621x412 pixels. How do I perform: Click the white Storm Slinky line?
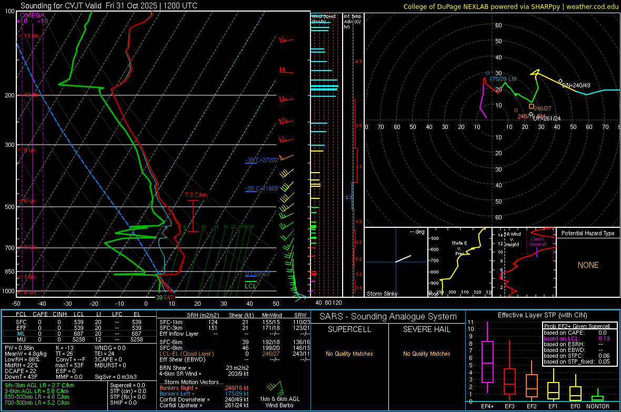[x=403, y=259]
